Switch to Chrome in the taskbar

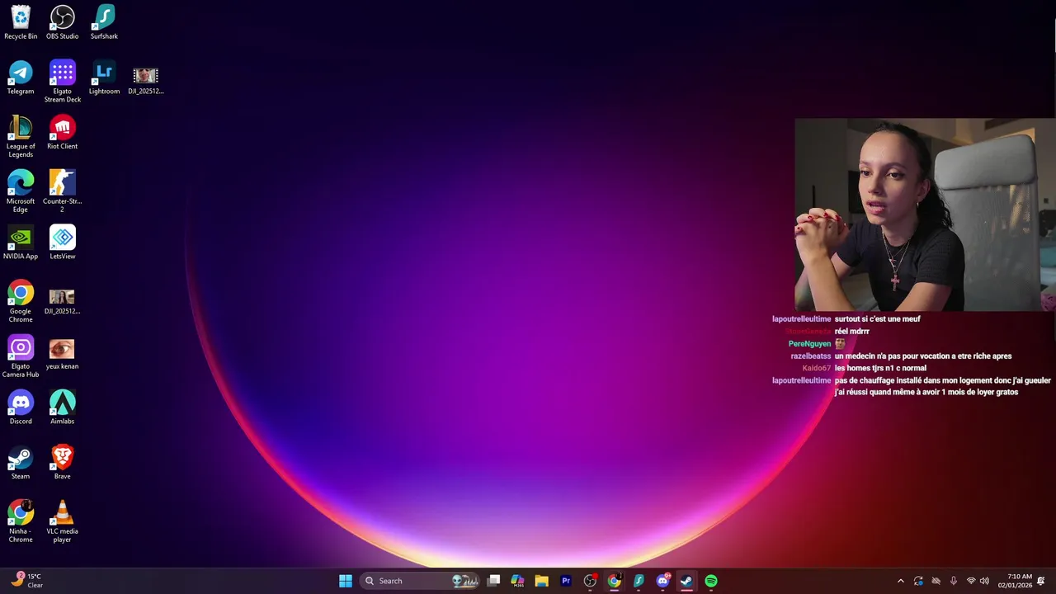click(614, 581)
